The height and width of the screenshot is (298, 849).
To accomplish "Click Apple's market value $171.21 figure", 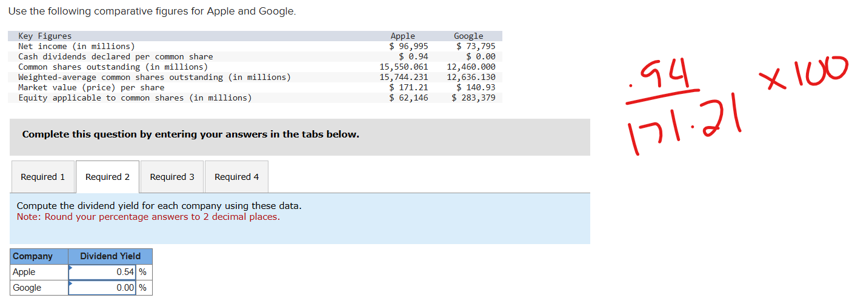I will (x=408, y=87).
